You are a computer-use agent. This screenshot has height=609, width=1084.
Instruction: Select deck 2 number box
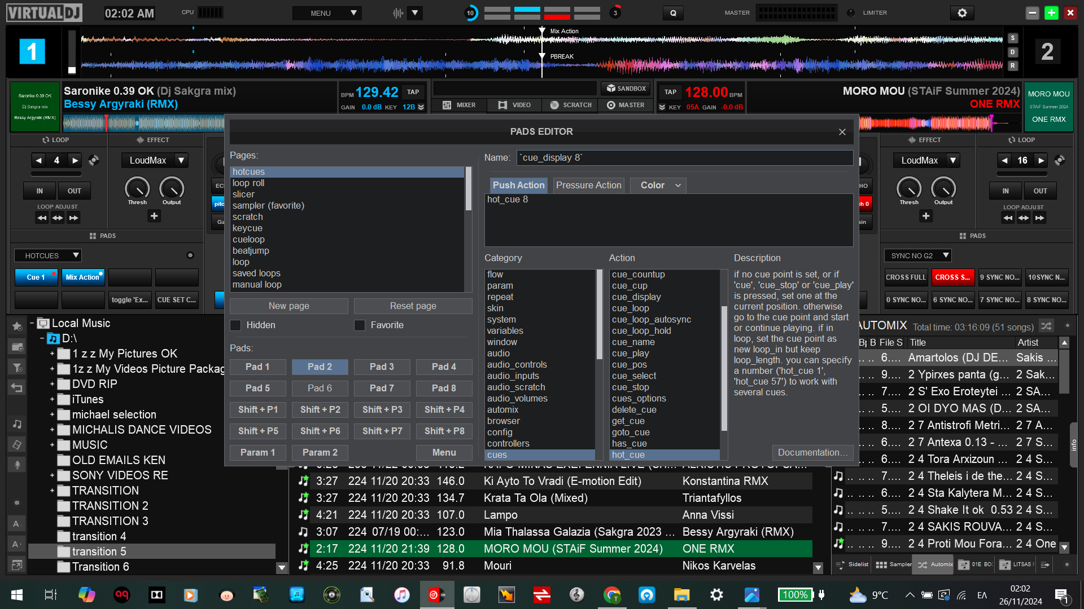tap(1047, 51)
